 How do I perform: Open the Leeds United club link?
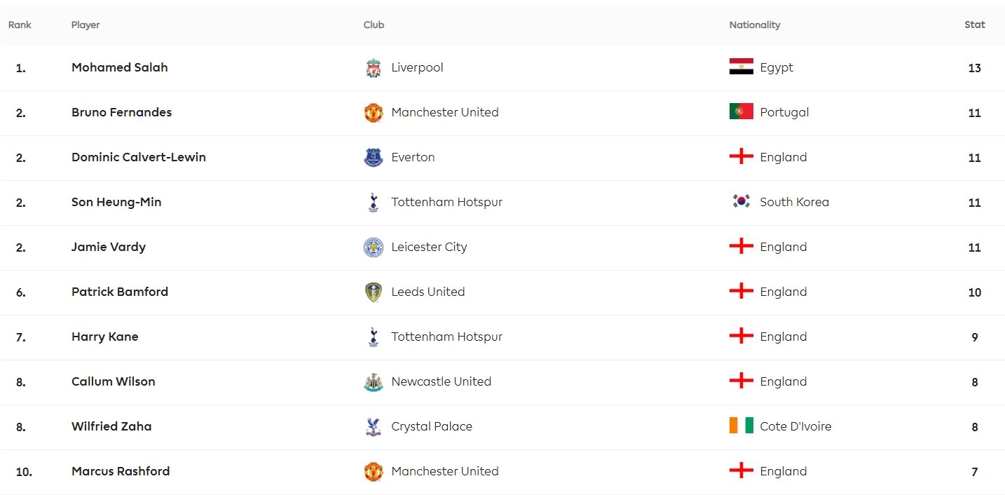[428, 292]
